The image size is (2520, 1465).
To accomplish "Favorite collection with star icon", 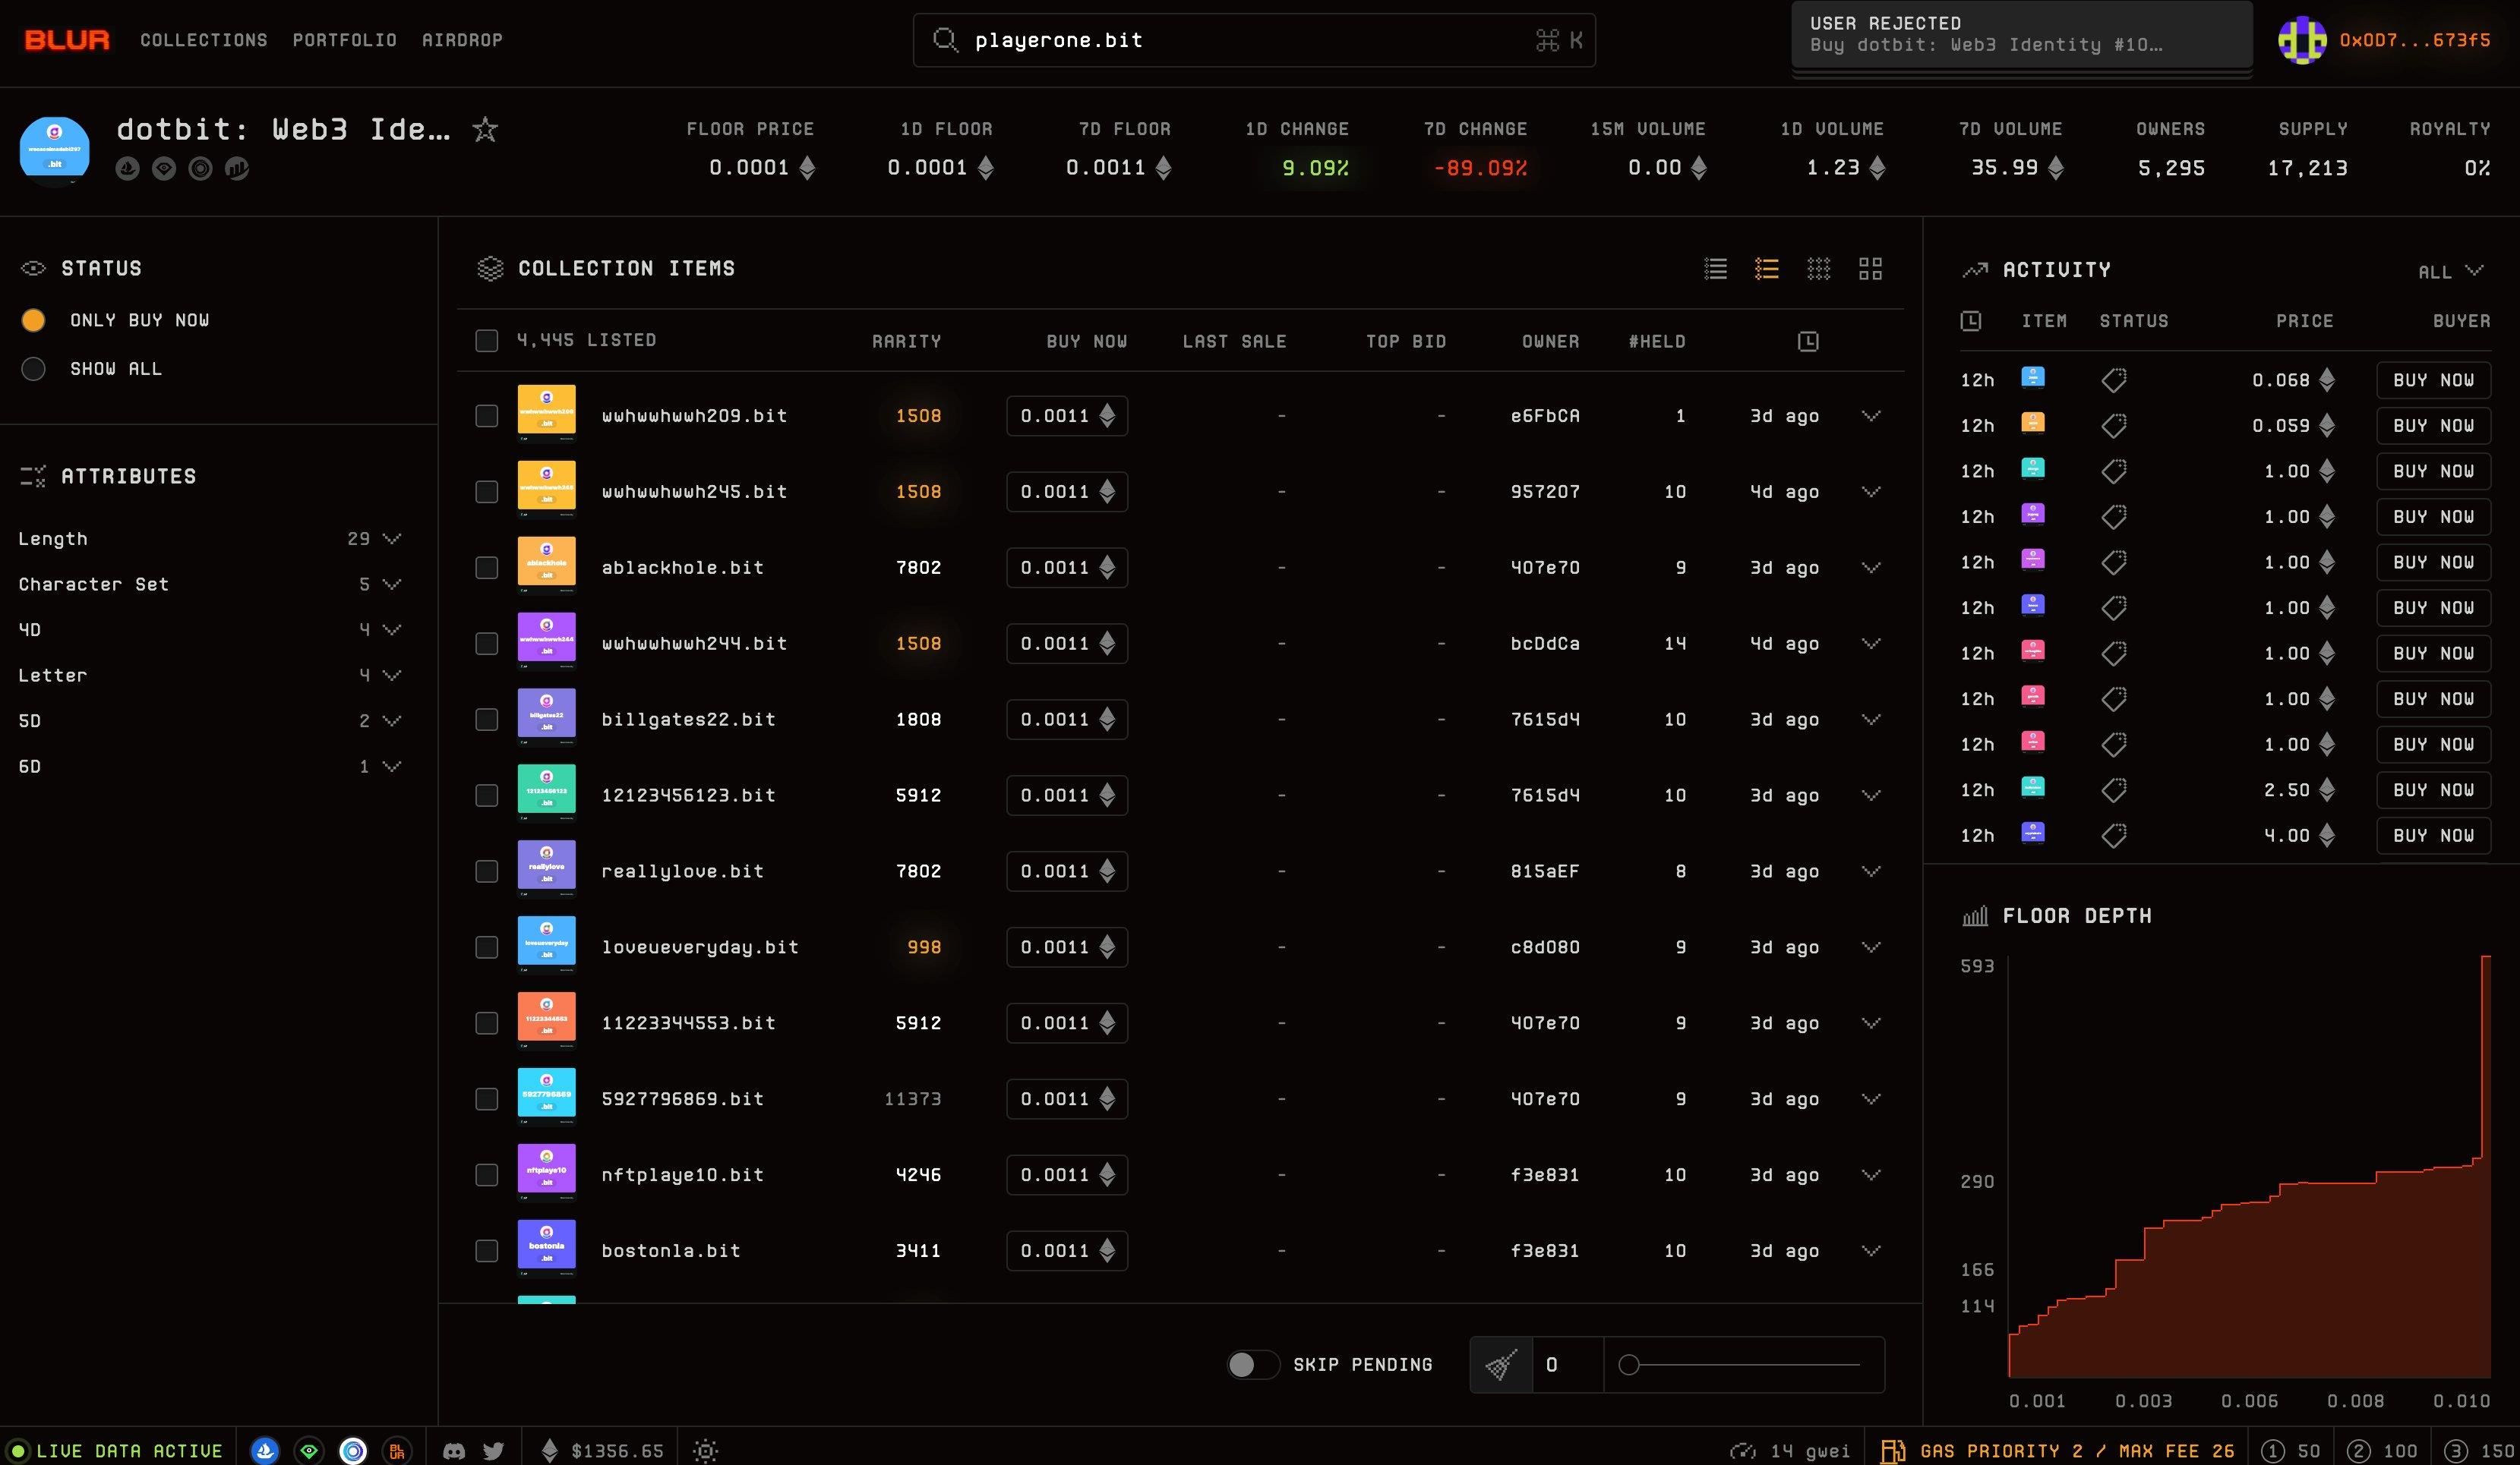I will tap(485, 129).
